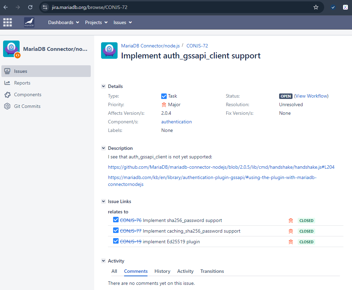352x290 pixels.
Task: Open the authentication component link
Action: pyautogui.click(x=176, y=122)
